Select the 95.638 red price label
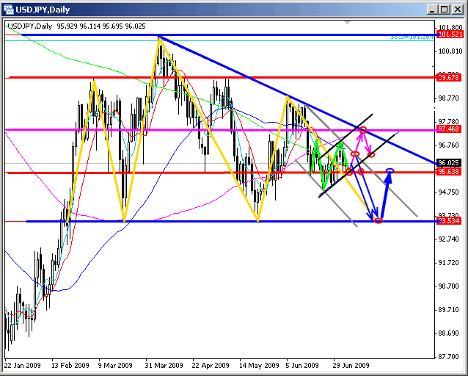 [x=449, y=172]
